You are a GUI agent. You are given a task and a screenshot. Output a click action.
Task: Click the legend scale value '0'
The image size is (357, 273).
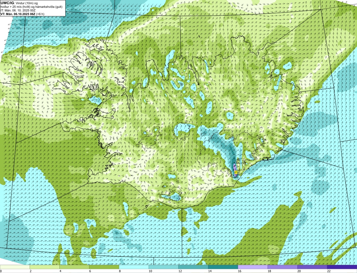click(x=1, y=271)
